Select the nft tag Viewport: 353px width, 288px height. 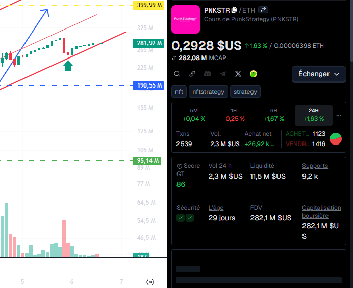point(179,92)
